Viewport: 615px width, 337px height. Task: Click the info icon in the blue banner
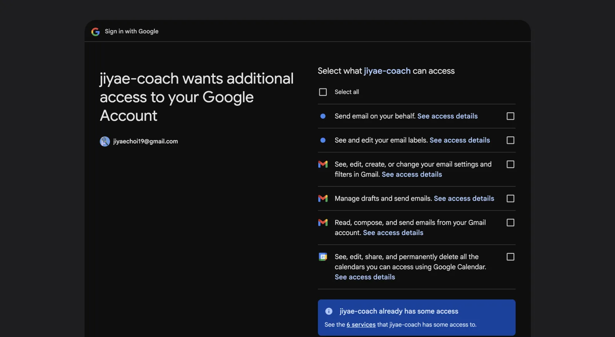pyautogui.click(x=329, y=311)
